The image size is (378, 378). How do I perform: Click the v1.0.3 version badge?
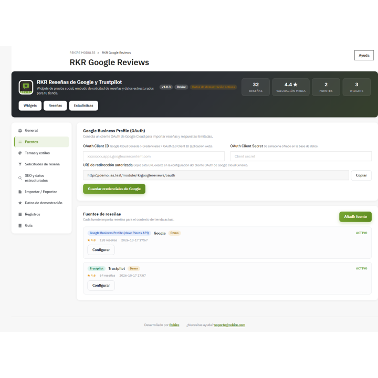(166, 87)
